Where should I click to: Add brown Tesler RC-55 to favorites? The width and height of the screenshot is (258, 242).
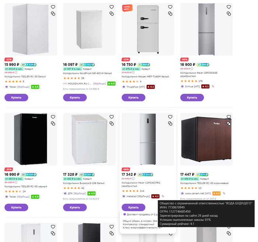pyautogui.click(x=229, y=117)
